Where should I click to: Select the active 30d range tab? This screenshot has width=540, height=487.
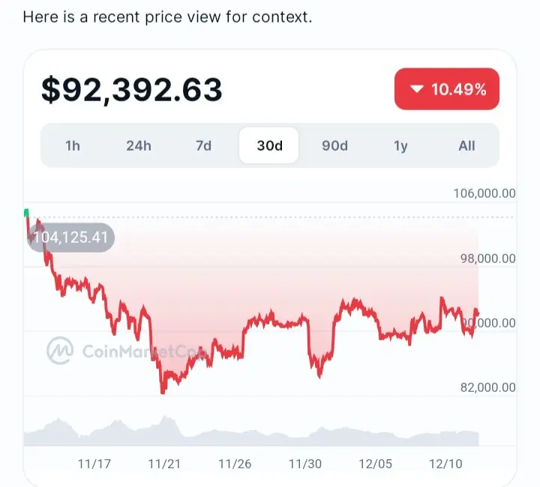click(269, 145)
